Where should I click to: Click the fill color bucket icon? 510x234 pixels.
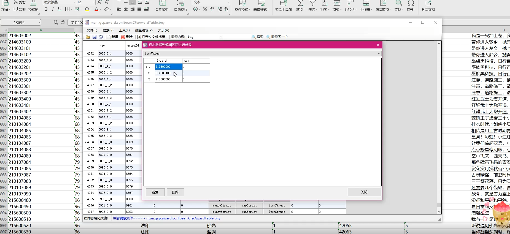pyautogui.click(x=87, y=9)
